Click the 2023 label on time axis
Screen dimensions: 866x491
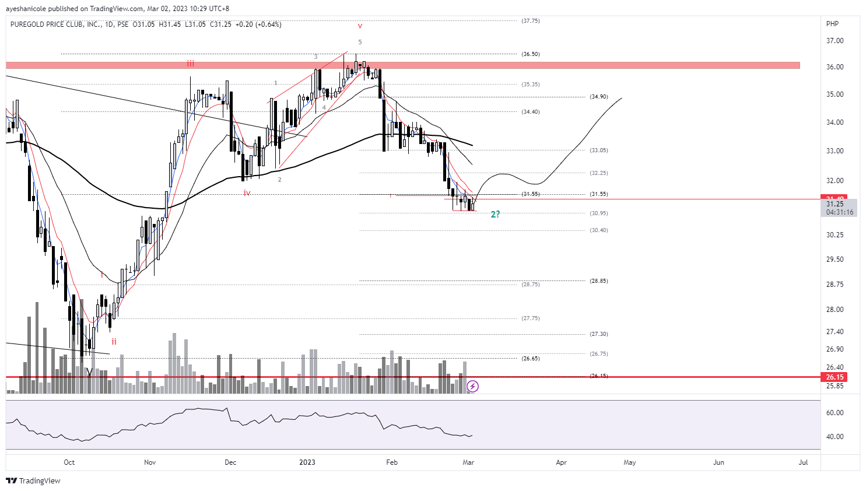pyautogui.click(x=307, y=462)
